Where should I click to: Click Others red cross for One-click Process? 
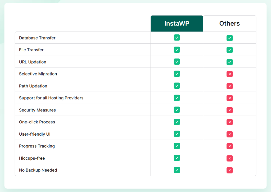pyautogui.click(x=229, y=122)
